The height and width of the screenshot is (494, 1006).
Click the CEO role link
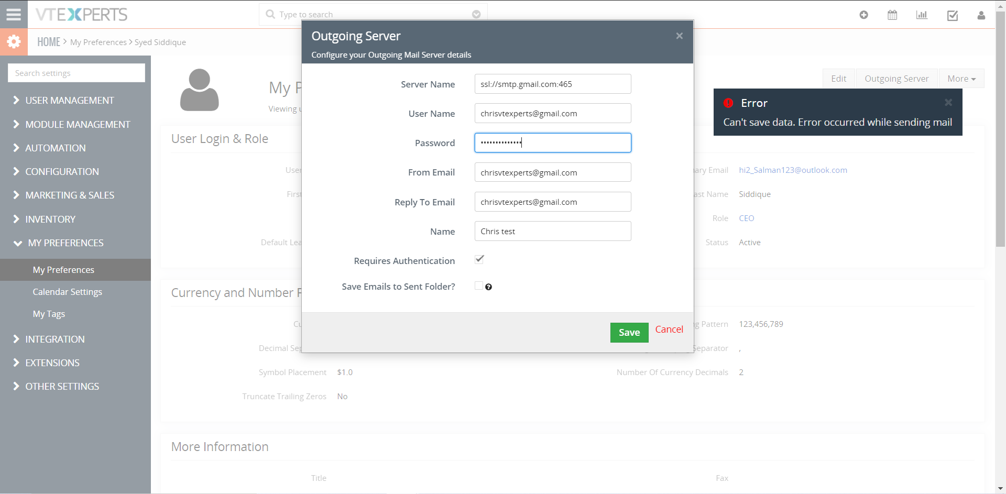point(747,218)
